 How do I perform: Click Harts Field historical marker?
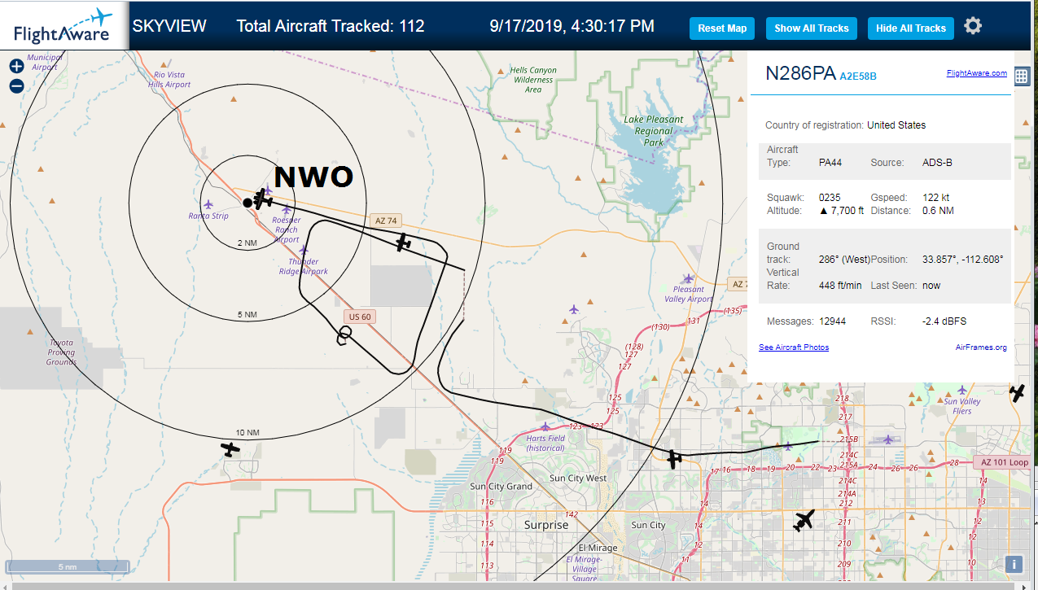pos(545,426)
